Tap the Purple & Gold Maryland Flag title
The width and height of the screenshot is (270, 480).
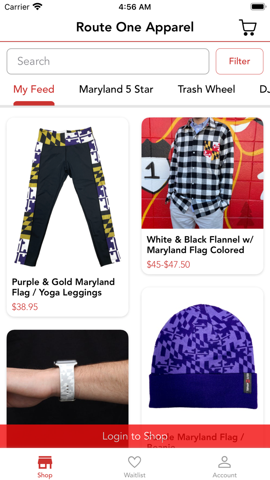63,287
